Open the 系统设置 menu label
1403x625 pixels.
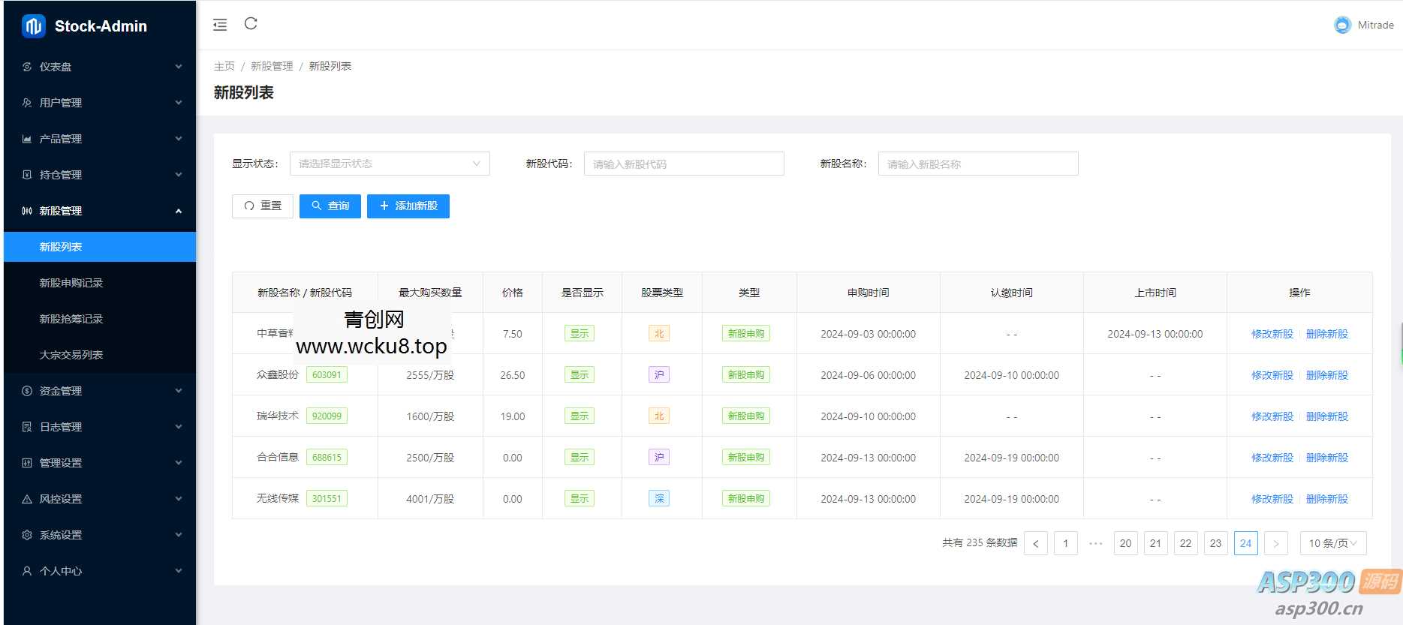(61, 535)
